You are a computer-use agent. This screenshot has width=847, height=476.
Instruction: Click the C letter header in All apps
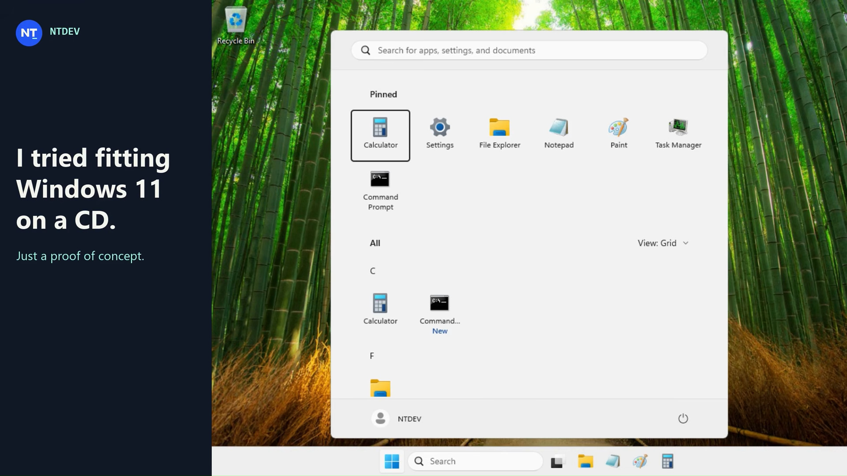coord(372,271)
